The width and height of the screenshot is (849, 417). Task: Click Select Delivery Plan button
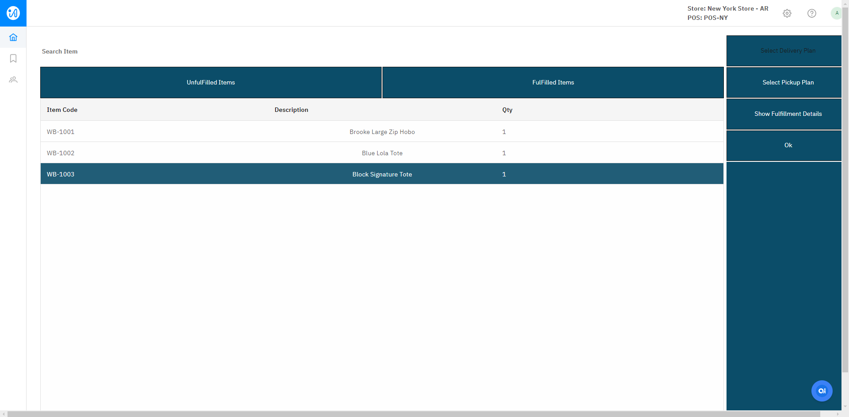(x=788, y=51)
